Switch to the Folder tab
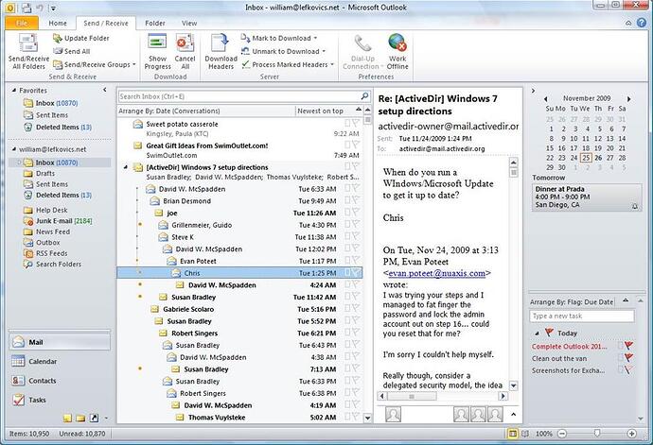The height and width of the screenshot is (445, 653). click(x=155, y=24)
